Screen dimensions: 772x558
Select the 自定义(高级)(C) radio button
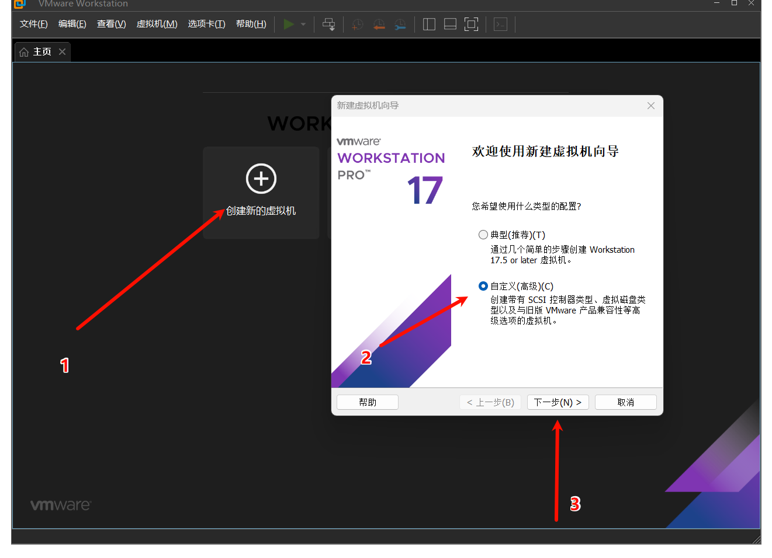[483, 286]
